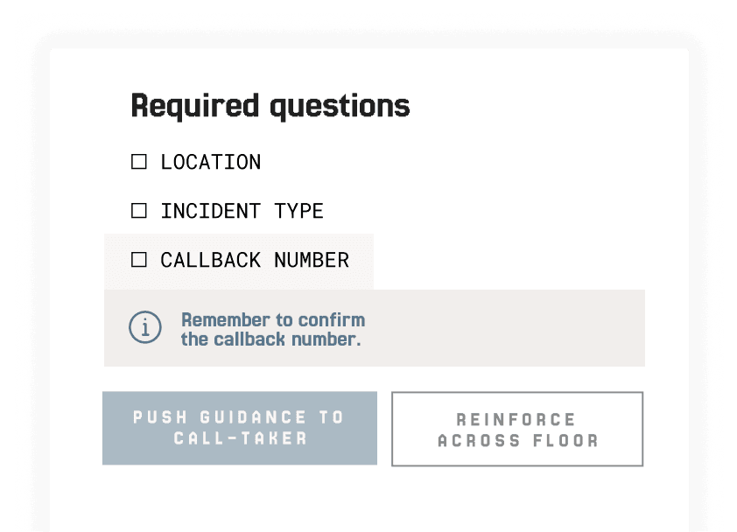Tick the LOCATION checkbox
Image resolution: width=737 pixels, height=532 pixels.
point(138,162)
